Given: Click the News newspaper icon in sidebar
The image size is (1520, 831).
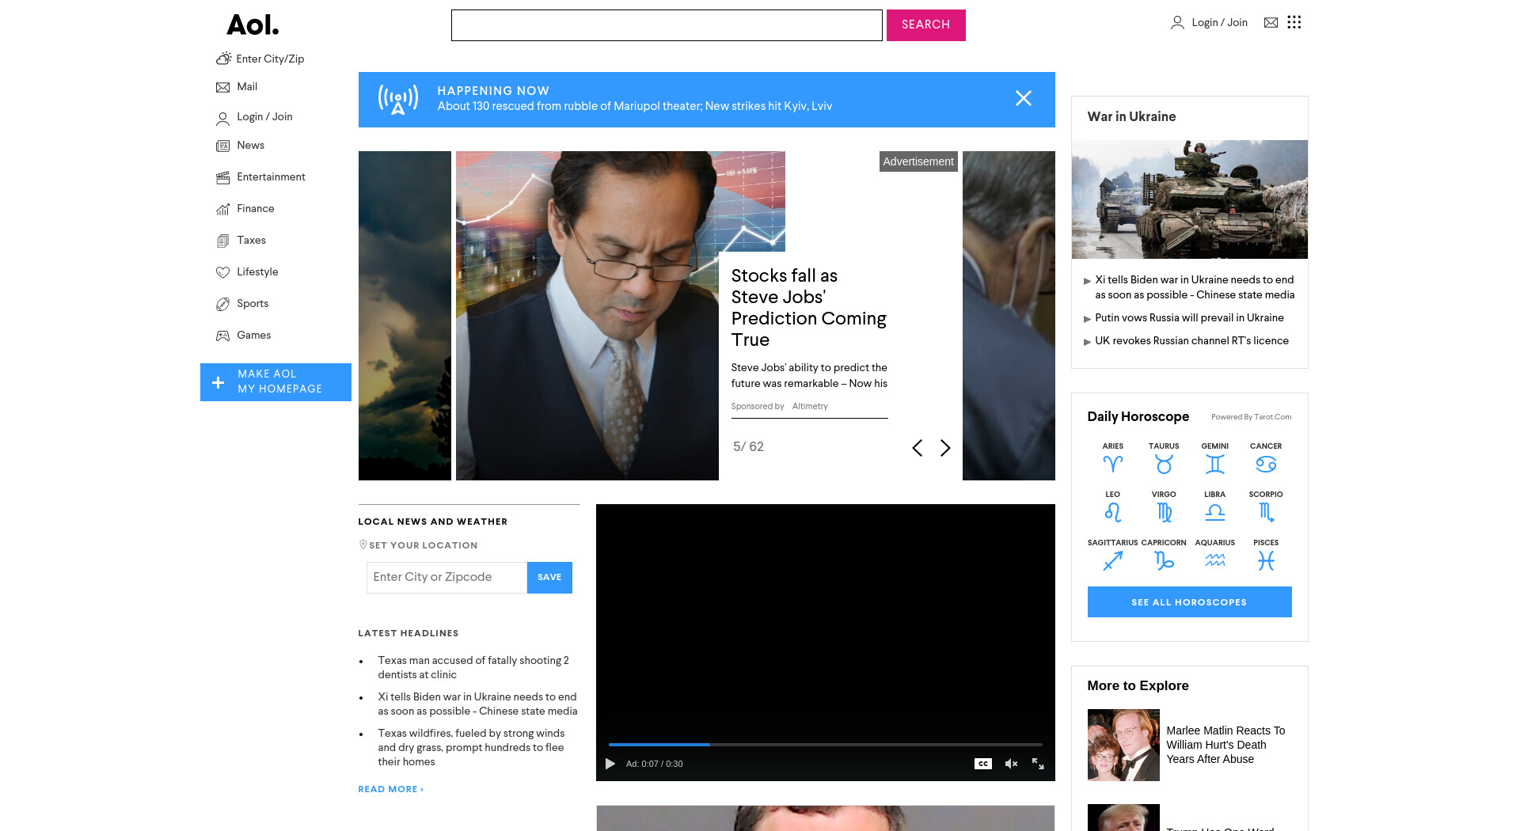Looking at the screenshot, I should [223, 146].
